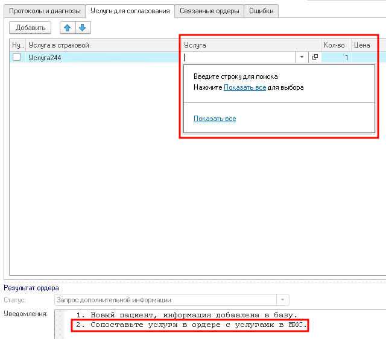
Task: Open the Статус dropdown arrow
Action: click(283, 300)
